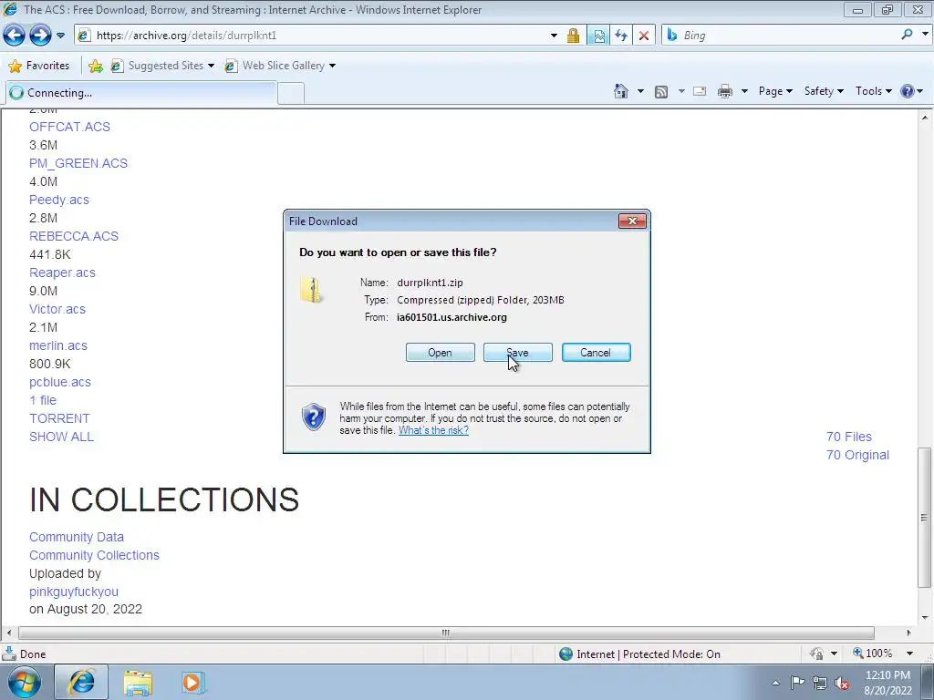Image resolution: width=934 pixels, height=700 pixels.
Task: Click the RSS Feeds icon
Action: coord(660,92)
